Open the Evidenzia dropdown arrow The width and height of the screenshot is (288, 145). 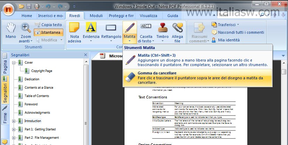(x=91, y=41)
